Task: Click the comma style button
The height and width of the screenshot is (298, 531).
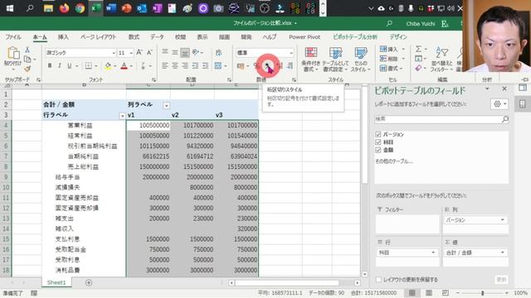Action: coord(267,66)
